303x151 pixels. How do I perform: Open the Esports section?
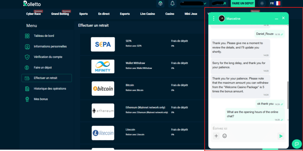click(x=125, y=14)
